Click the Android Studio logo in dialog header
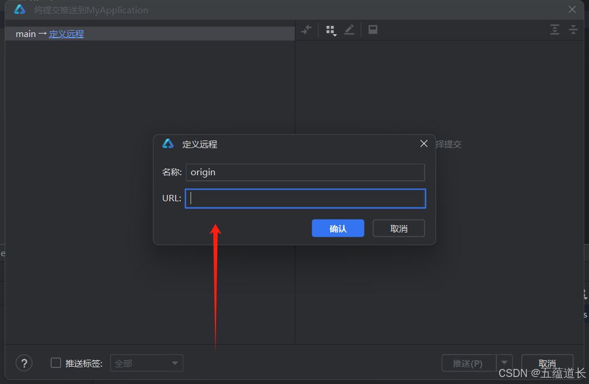The width and height of the screenshot is (589, 384). pyautogui.click(x=167, y=143)
